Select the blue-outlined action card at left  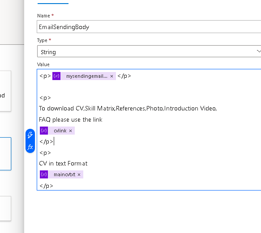click(5, 154)
